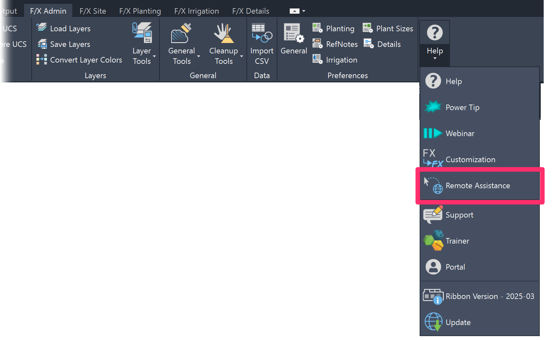Click the Webinar play icon
Image resolution: width=558 pixels, height=340 pixels.
point(433,133)
